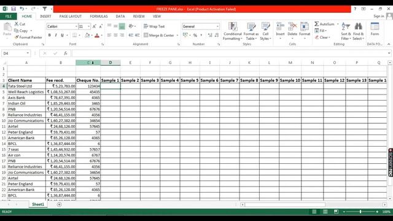
Task: Open the General number format dropdown
Action: [217, 26]
